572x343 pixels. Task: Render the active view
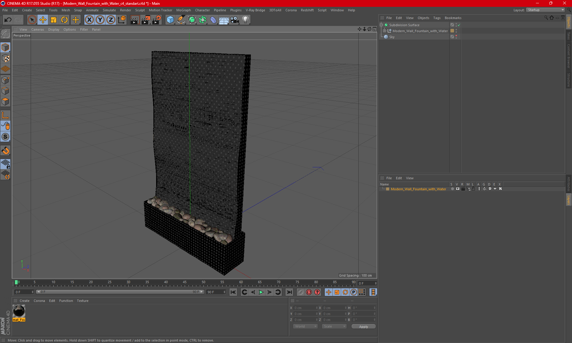tap(135, 20)
